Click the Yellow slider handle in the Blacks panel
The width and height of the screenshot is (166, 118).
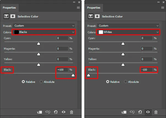pyautogui.click(x=39, y=65)
